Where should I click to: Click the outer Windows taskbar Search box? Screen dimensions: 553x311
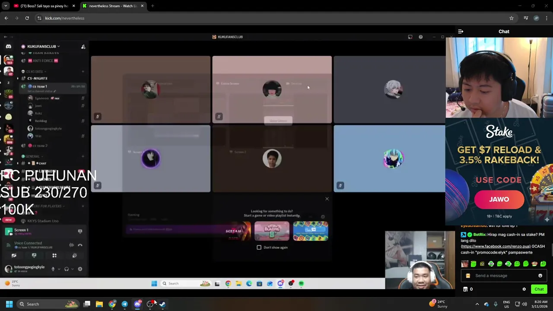(48, 304)
